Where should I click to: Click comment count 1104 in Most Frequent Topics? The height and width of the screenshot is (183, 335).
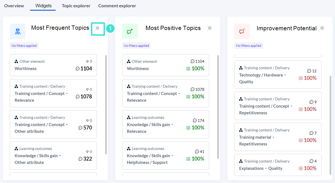coord(86,69)
